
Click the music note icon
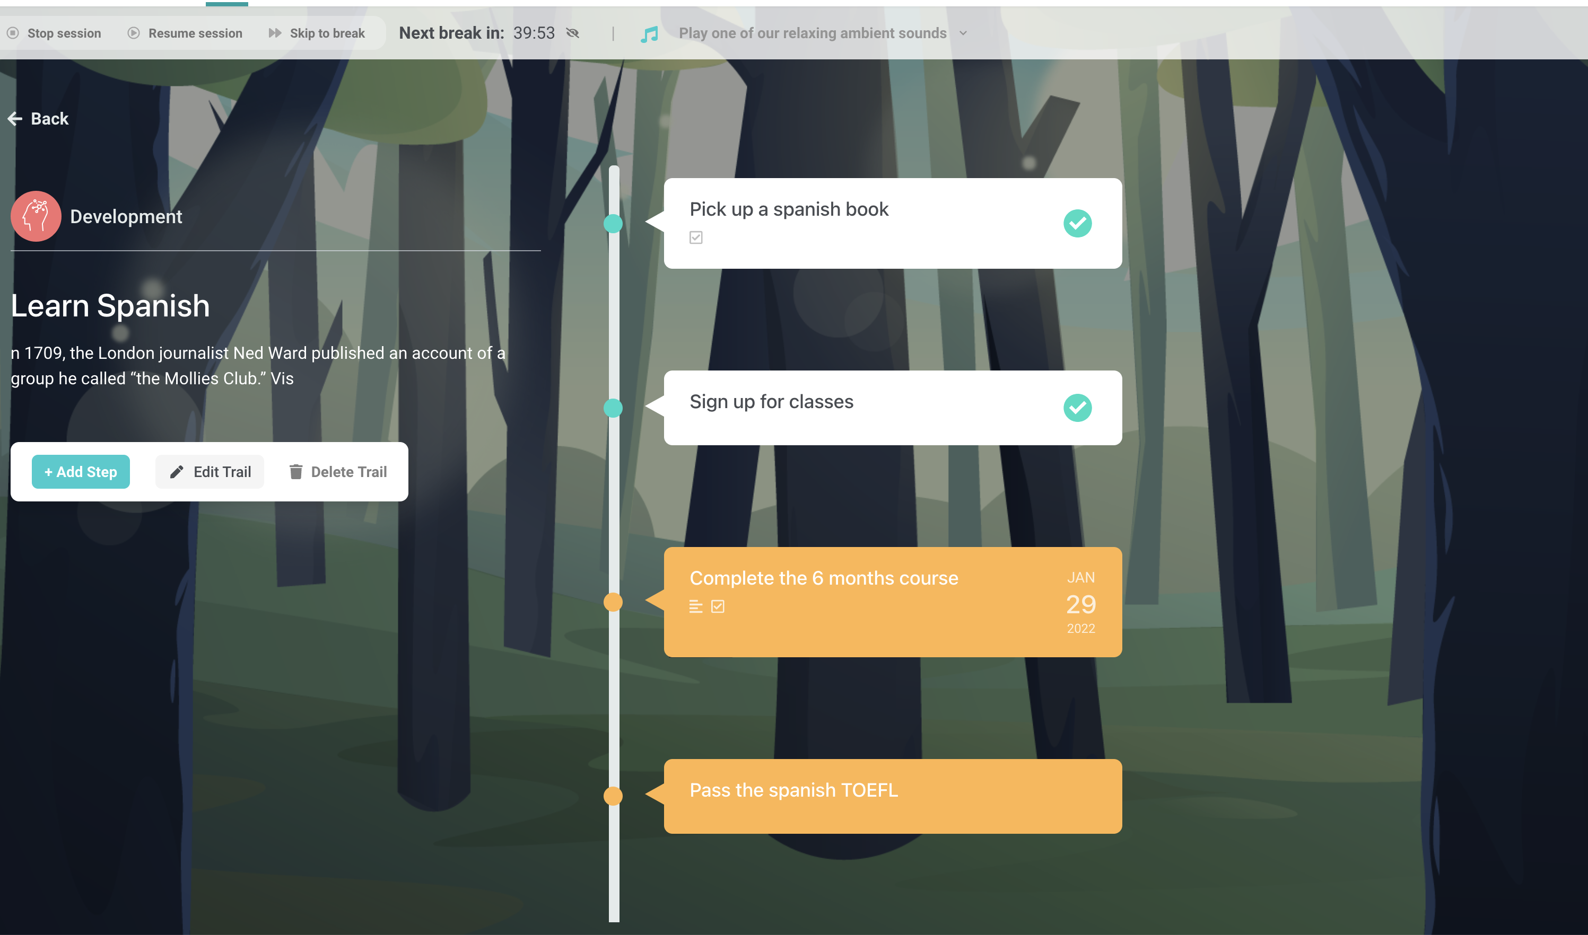(x=649, y=34)
